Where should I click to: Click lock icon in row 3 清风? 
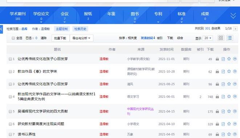point(217,84)
